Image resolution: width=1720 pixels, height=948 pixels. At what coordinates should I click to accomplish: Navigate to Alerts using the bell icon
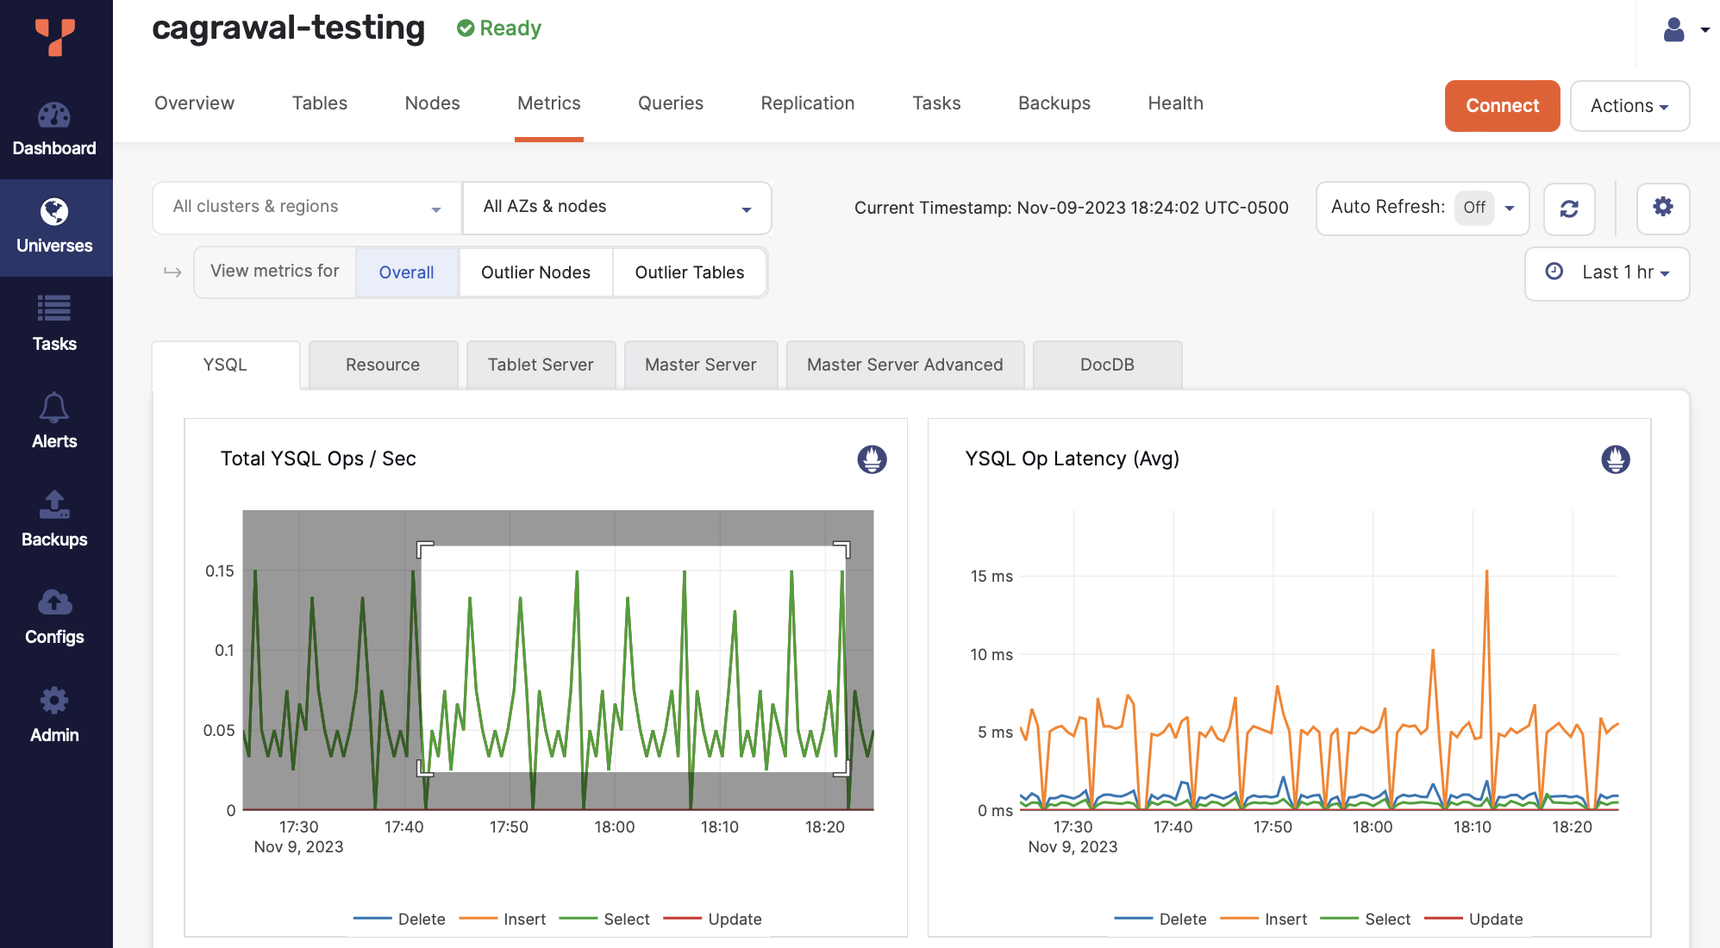click(55, 421)
